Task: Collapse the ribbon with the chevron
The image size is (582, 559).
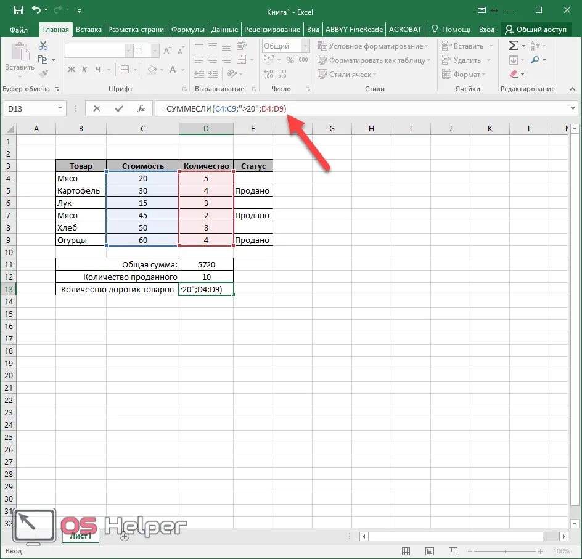Action: 572,89
